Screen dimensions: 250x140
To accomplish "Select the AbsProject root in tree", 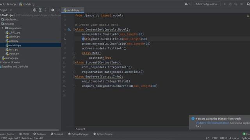I will click(x=8, y=15).
